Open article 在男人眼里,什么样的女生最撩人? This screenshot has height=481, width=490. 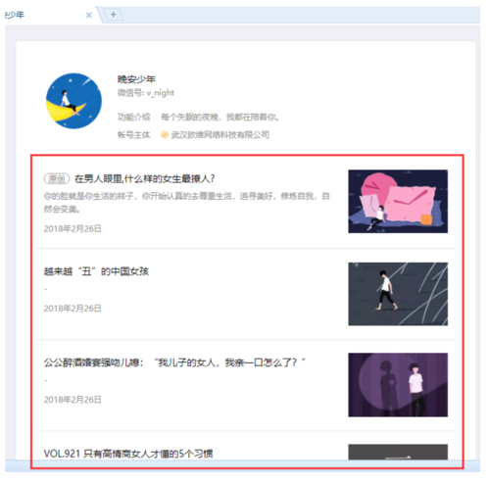point(145,178)
